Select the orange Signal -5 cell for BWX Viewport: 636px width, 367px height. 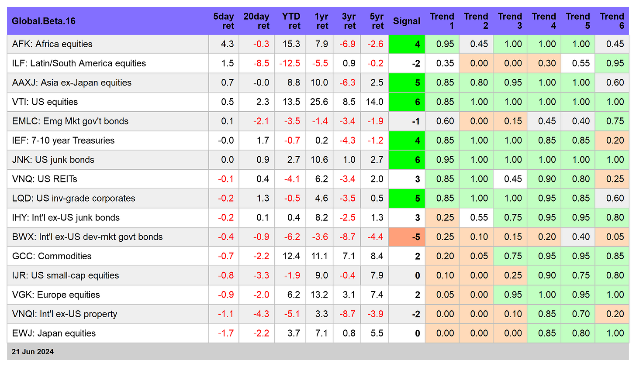point(407,237)
